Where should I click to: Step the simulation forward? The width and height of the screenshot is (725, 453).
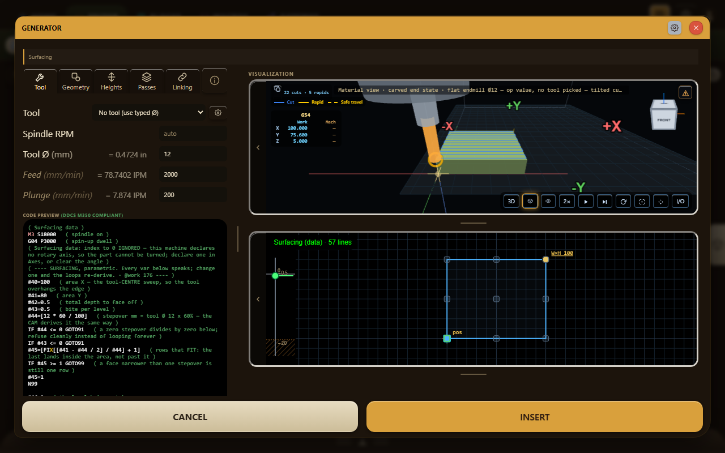click(x=604, y=201)
